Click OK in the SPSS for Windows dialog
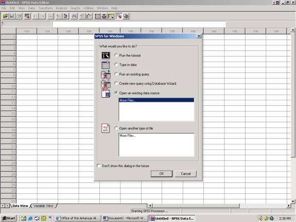Viewport: 296px width, 222px height. 162,174
